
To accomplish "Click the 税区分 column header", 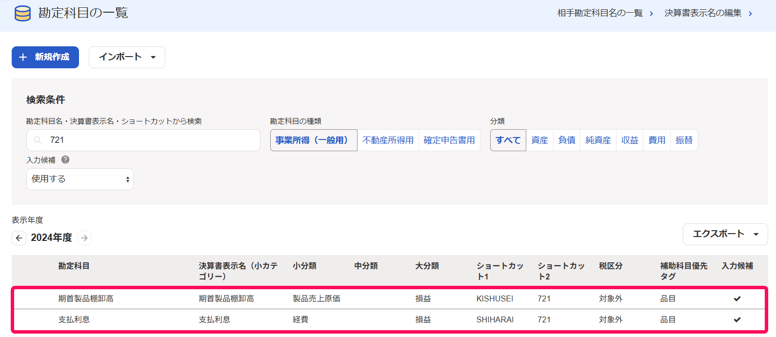I will point(611,266).
